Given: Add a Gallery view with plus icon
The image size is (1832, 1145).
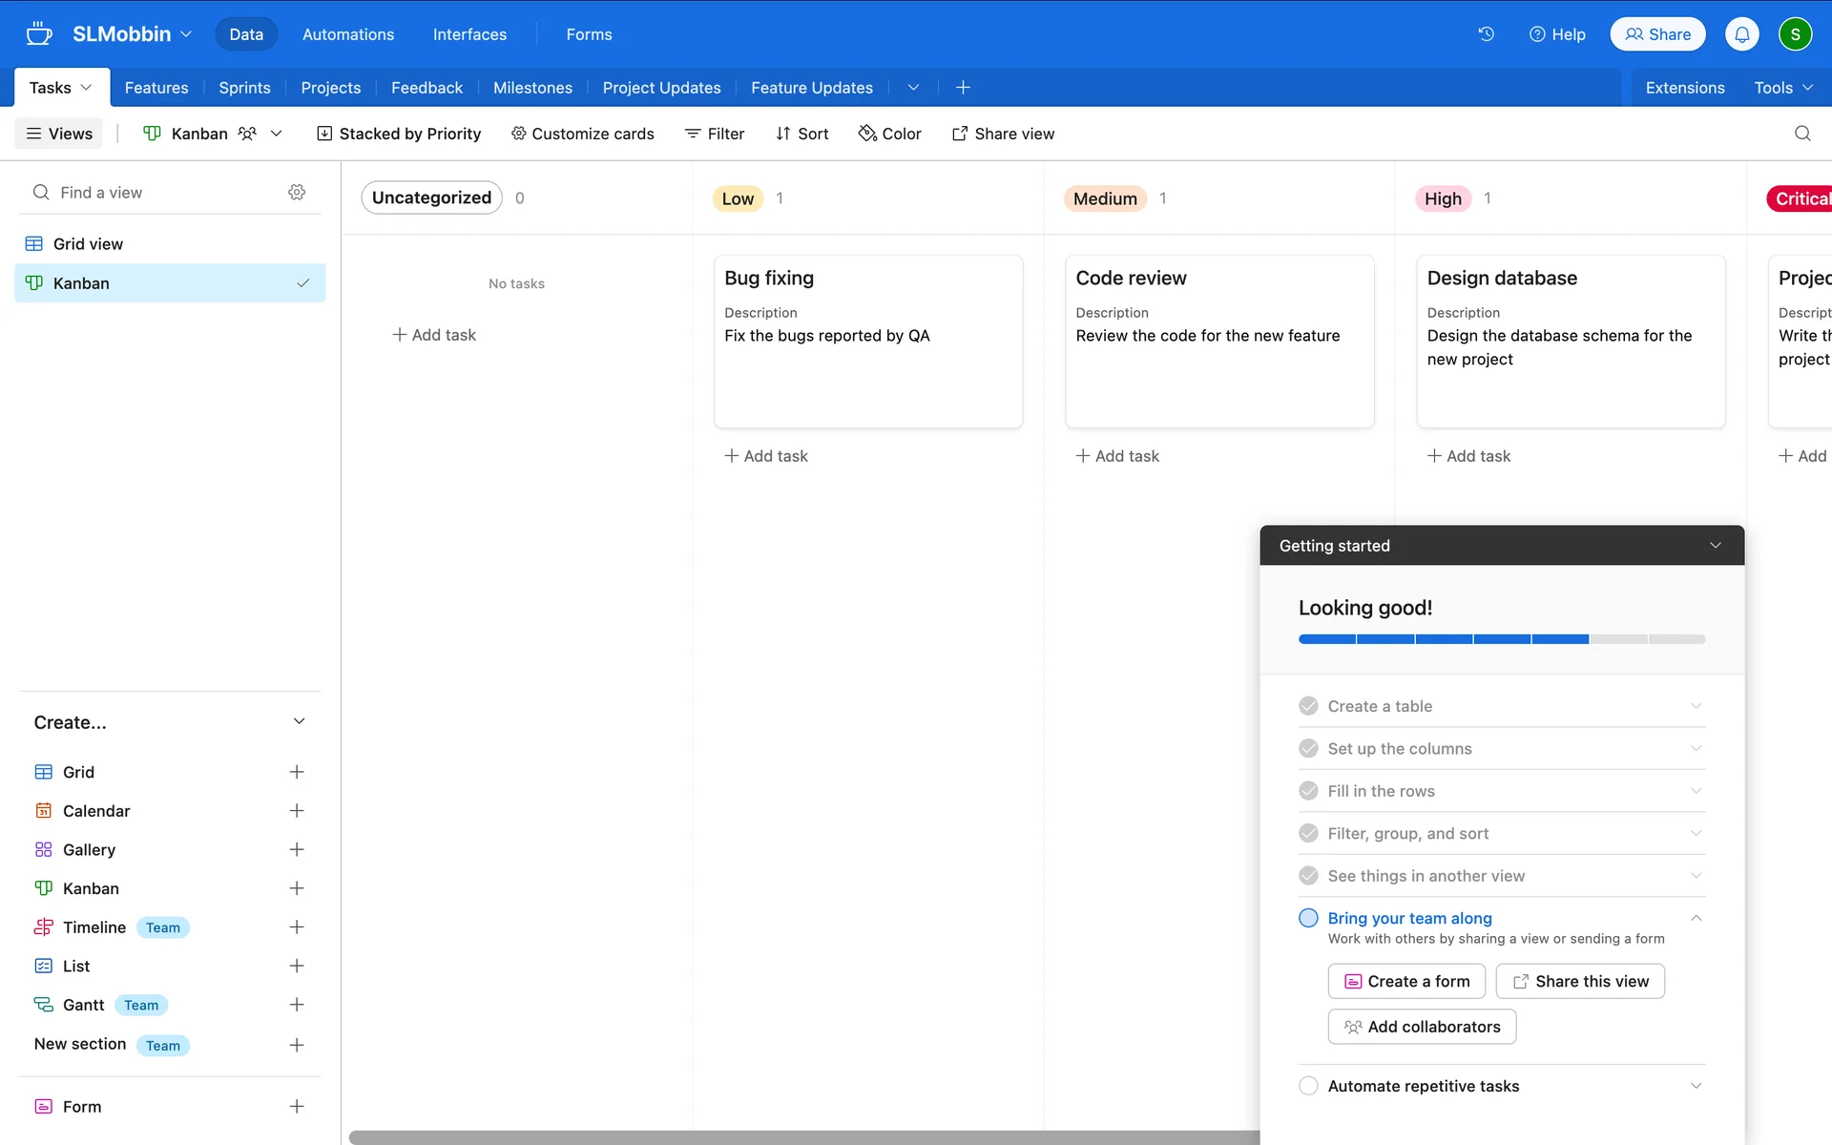Looking at the screenshot, I should tap(297, 849).
